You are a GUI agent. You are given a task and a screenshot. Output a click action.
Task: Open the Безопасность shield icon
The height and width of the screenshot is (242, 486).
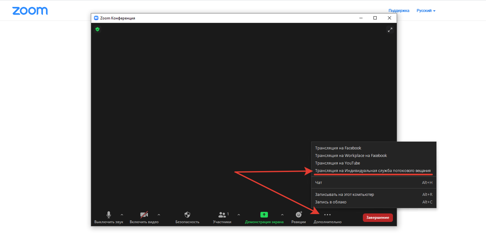click(187, 215)
